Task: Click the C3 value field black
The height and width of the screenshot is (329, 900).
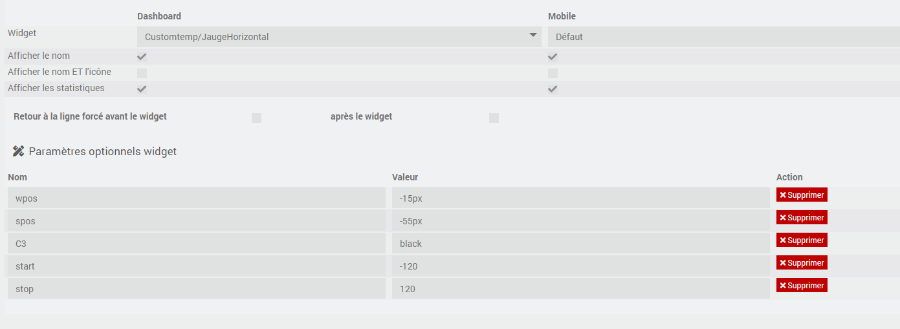Action: click(580, 244)
